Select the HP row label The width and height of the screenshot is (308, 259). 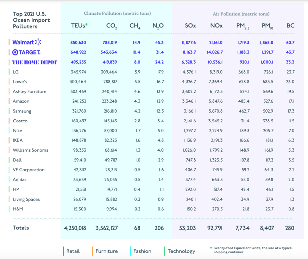pos(16,189)
